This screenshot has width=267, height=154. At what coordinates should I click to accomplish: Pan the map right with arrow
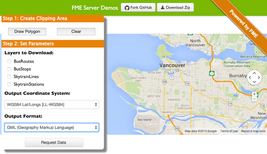point(259,77)
